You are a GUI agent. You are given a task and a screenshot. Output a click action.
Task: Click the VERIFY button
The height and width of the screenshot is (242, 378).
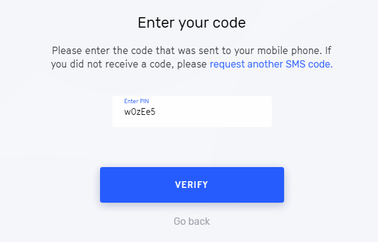click(192, 185)
